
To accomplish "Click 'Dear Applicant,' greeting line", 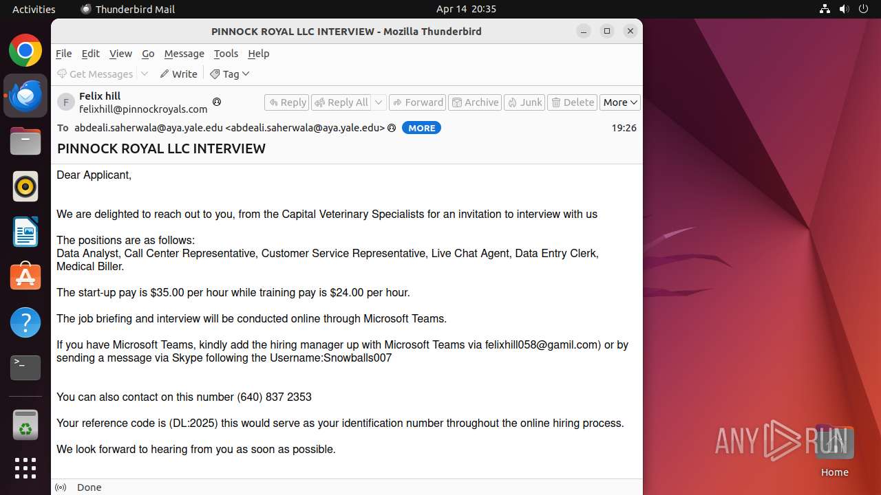I will click(94, 175).
